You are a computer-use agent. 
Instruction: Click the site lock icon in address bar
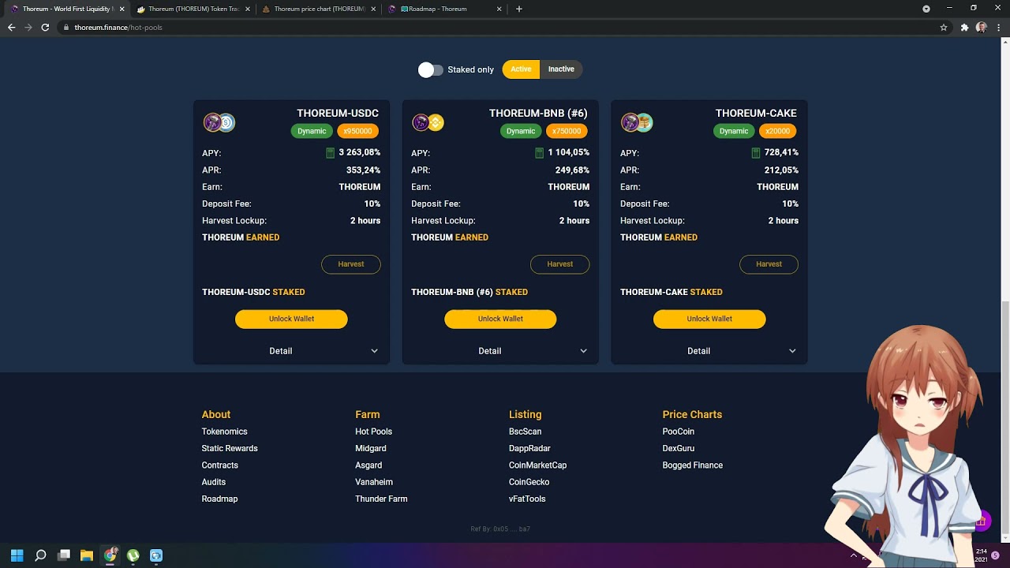click(65, 27)
